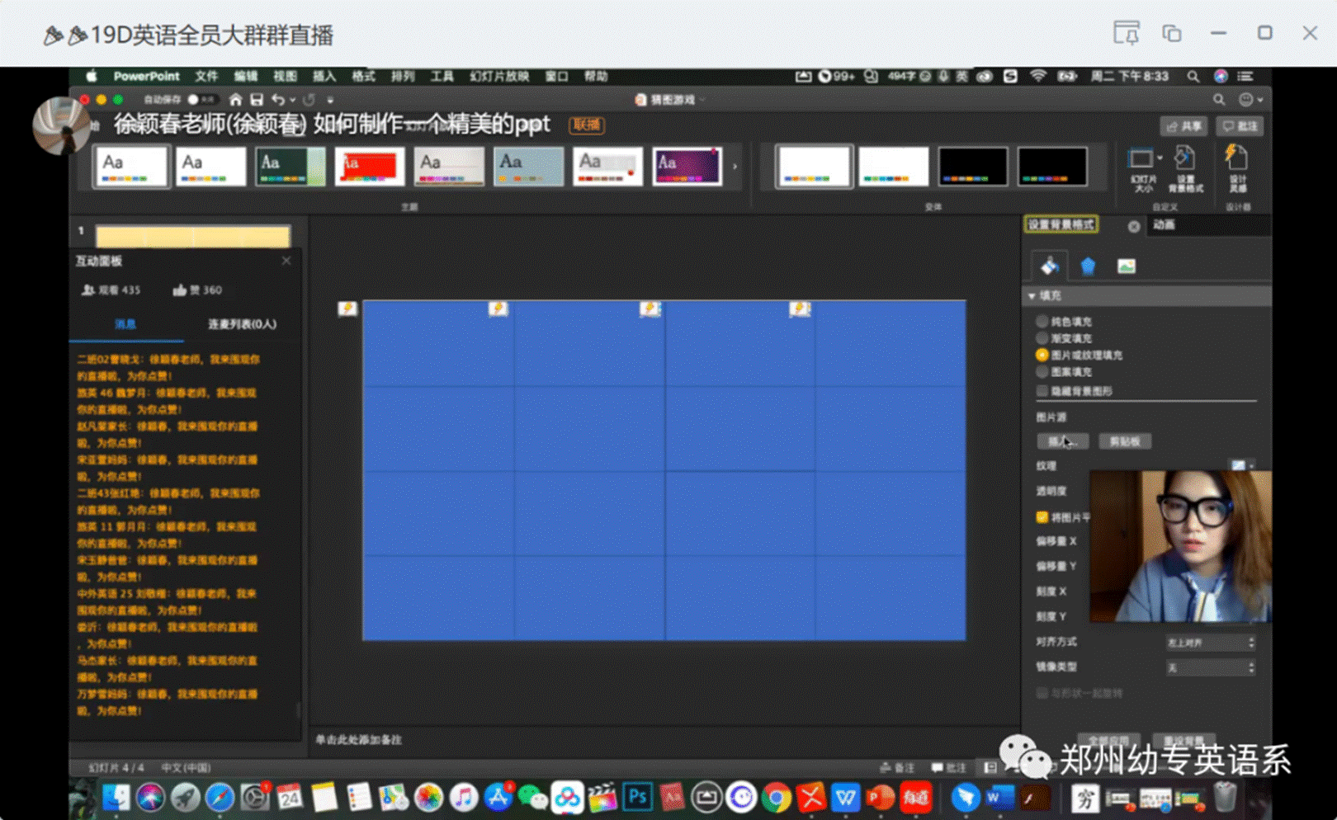Open the 幻灯片大小 slide size icon
The width and height of the screenshot is (1337, 820).
point(1141,158)
